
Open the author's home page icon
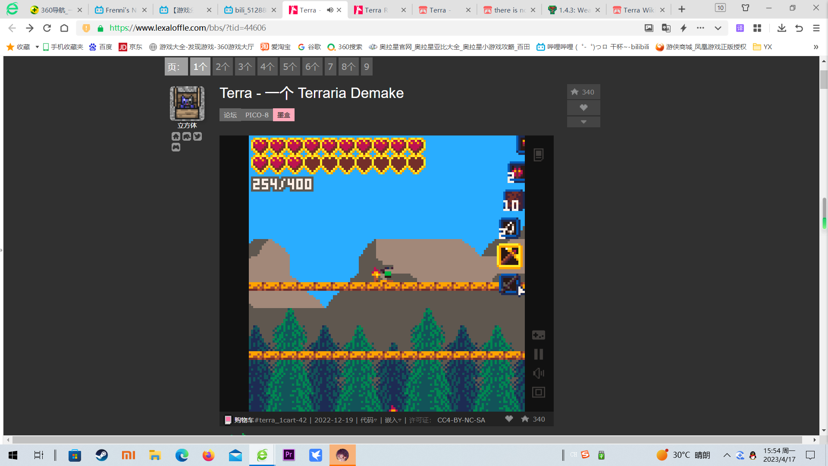click(x=176, y=136)
